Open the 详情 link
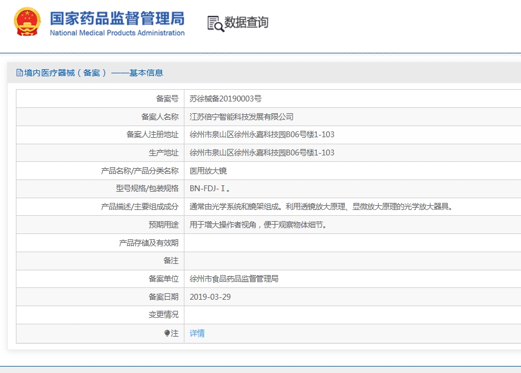The image size is (521, 373). (x=197, y=333)
